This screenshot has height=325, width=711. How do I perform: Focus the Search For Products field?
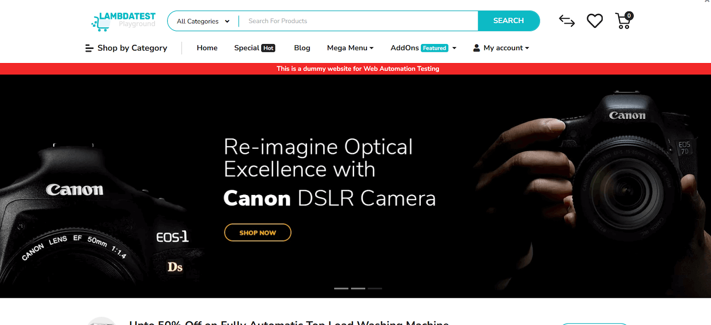coord(358,21)
